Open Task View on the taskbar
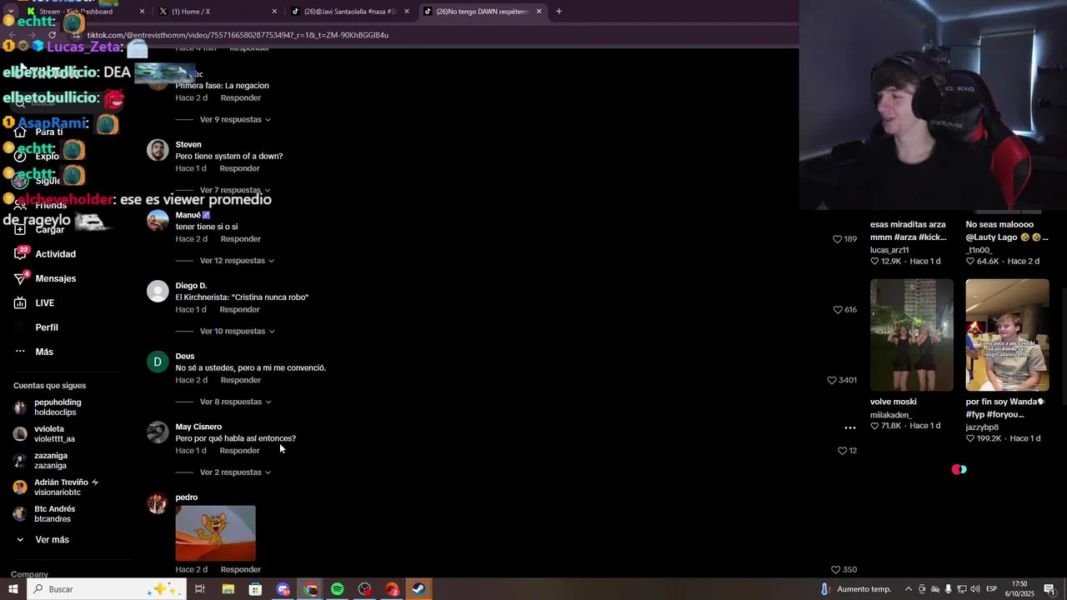The height and width of the screenshot is (600, 1067). (x=200, y=589)
